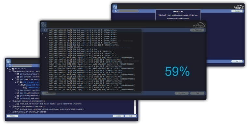250x125 pixels.
Task: Click the Dante icon of slot 4 DANTE
Action: click(18, 93)
